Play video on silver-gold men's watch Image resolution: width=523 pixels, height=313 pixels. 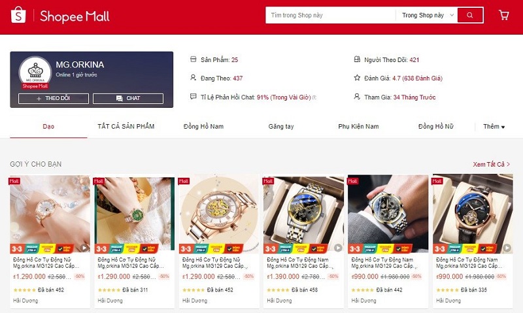(x=338, y=248)
